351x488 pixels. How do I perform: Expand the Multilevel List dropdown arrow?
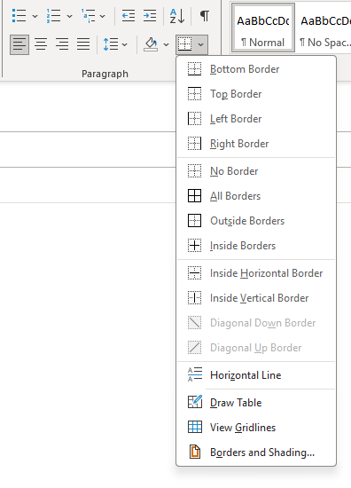pos(102,16)
